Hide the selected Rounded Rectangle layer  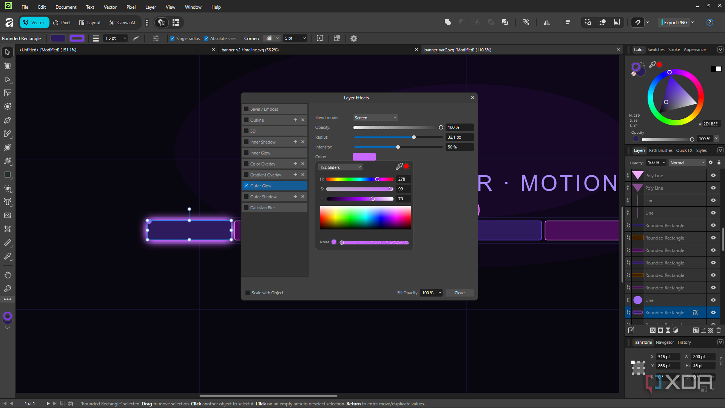[713, 313]
